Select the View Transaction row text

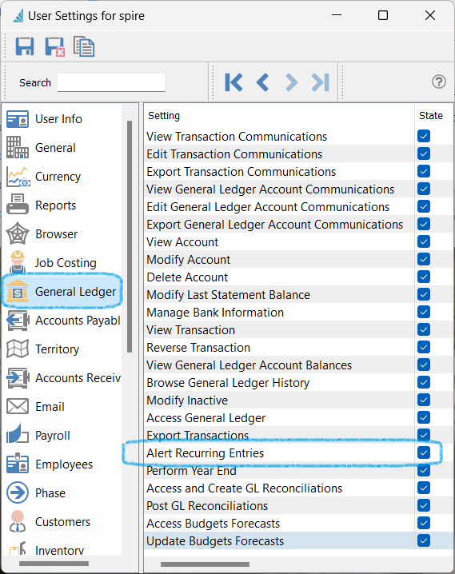coord(190,330)
